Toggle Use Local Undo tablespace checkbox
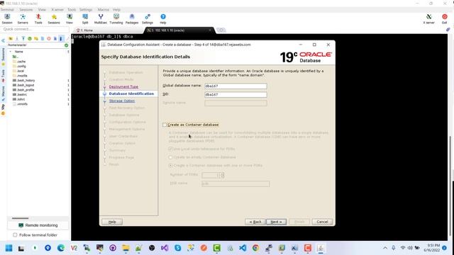Screen dimensions: 454x255 tap(170, 149)
